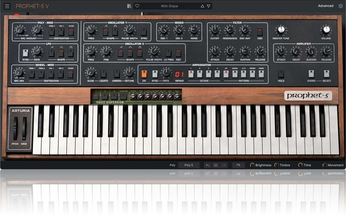The width and height of the screenshot is (346, 216).
Task: Open the undo history list icon
Action: pyautogui.click(x=216, y=165)
